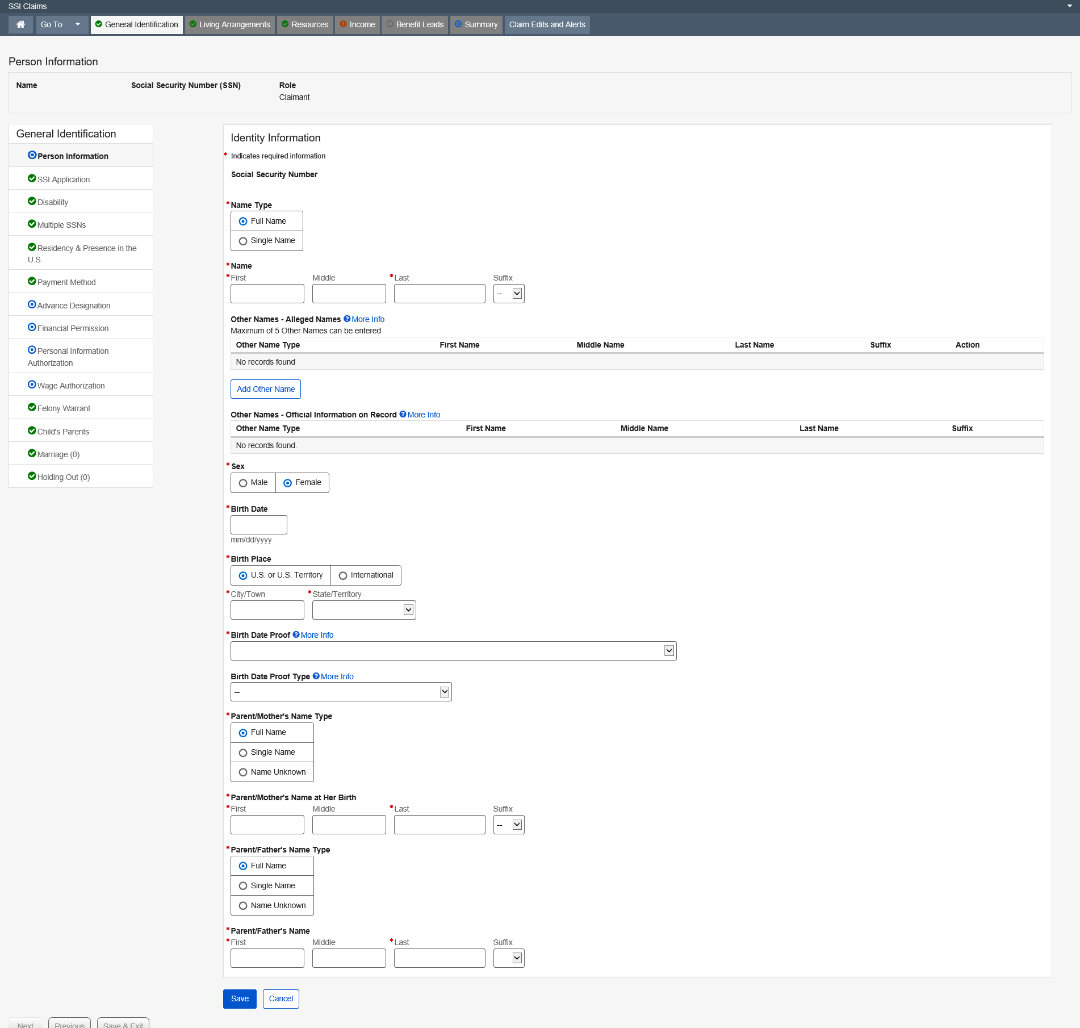This screenshot has width=1080, height=1028.
Task: Click the claimant First name field
Action: click(x=267, y=294)
